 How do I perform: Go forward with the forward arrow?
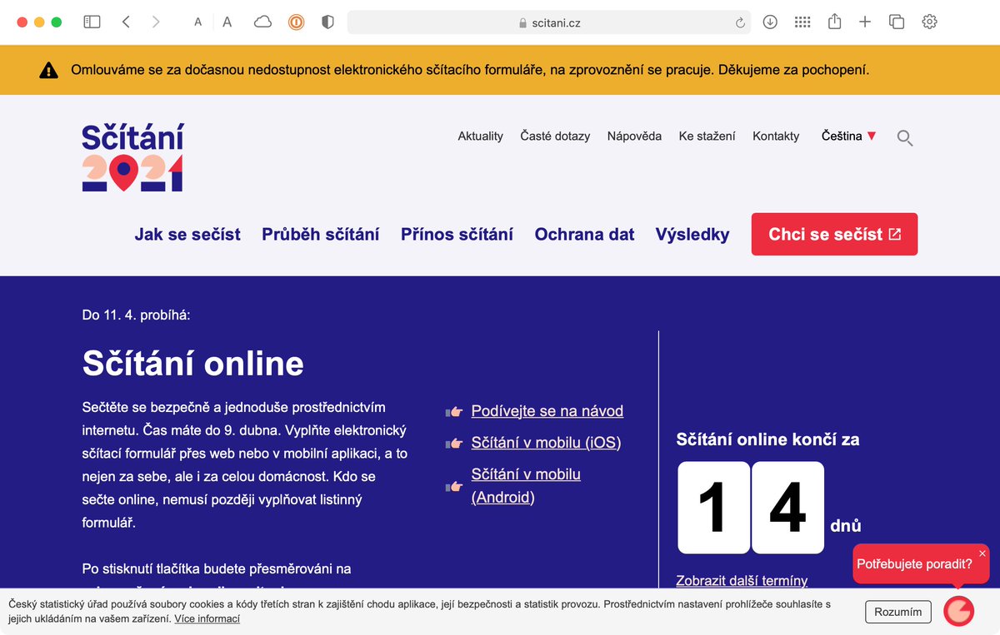[156, 22]
